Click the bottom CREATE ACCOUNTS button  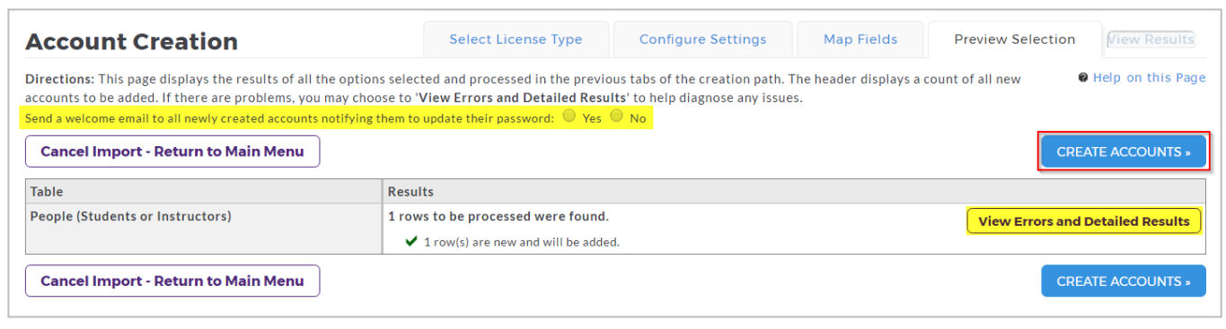1123,281
